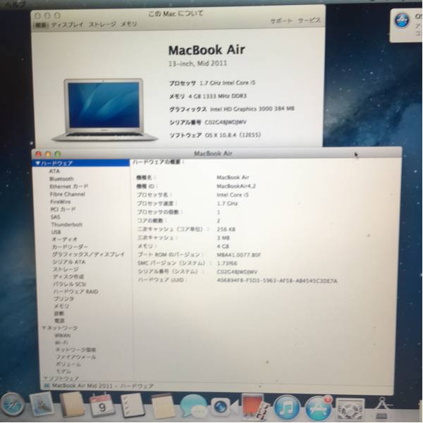Open the Contacts address book in Dock
Image resolution: width=423 pixels, height=423 pixels.
pyautogui.click(x=71, y=405)
